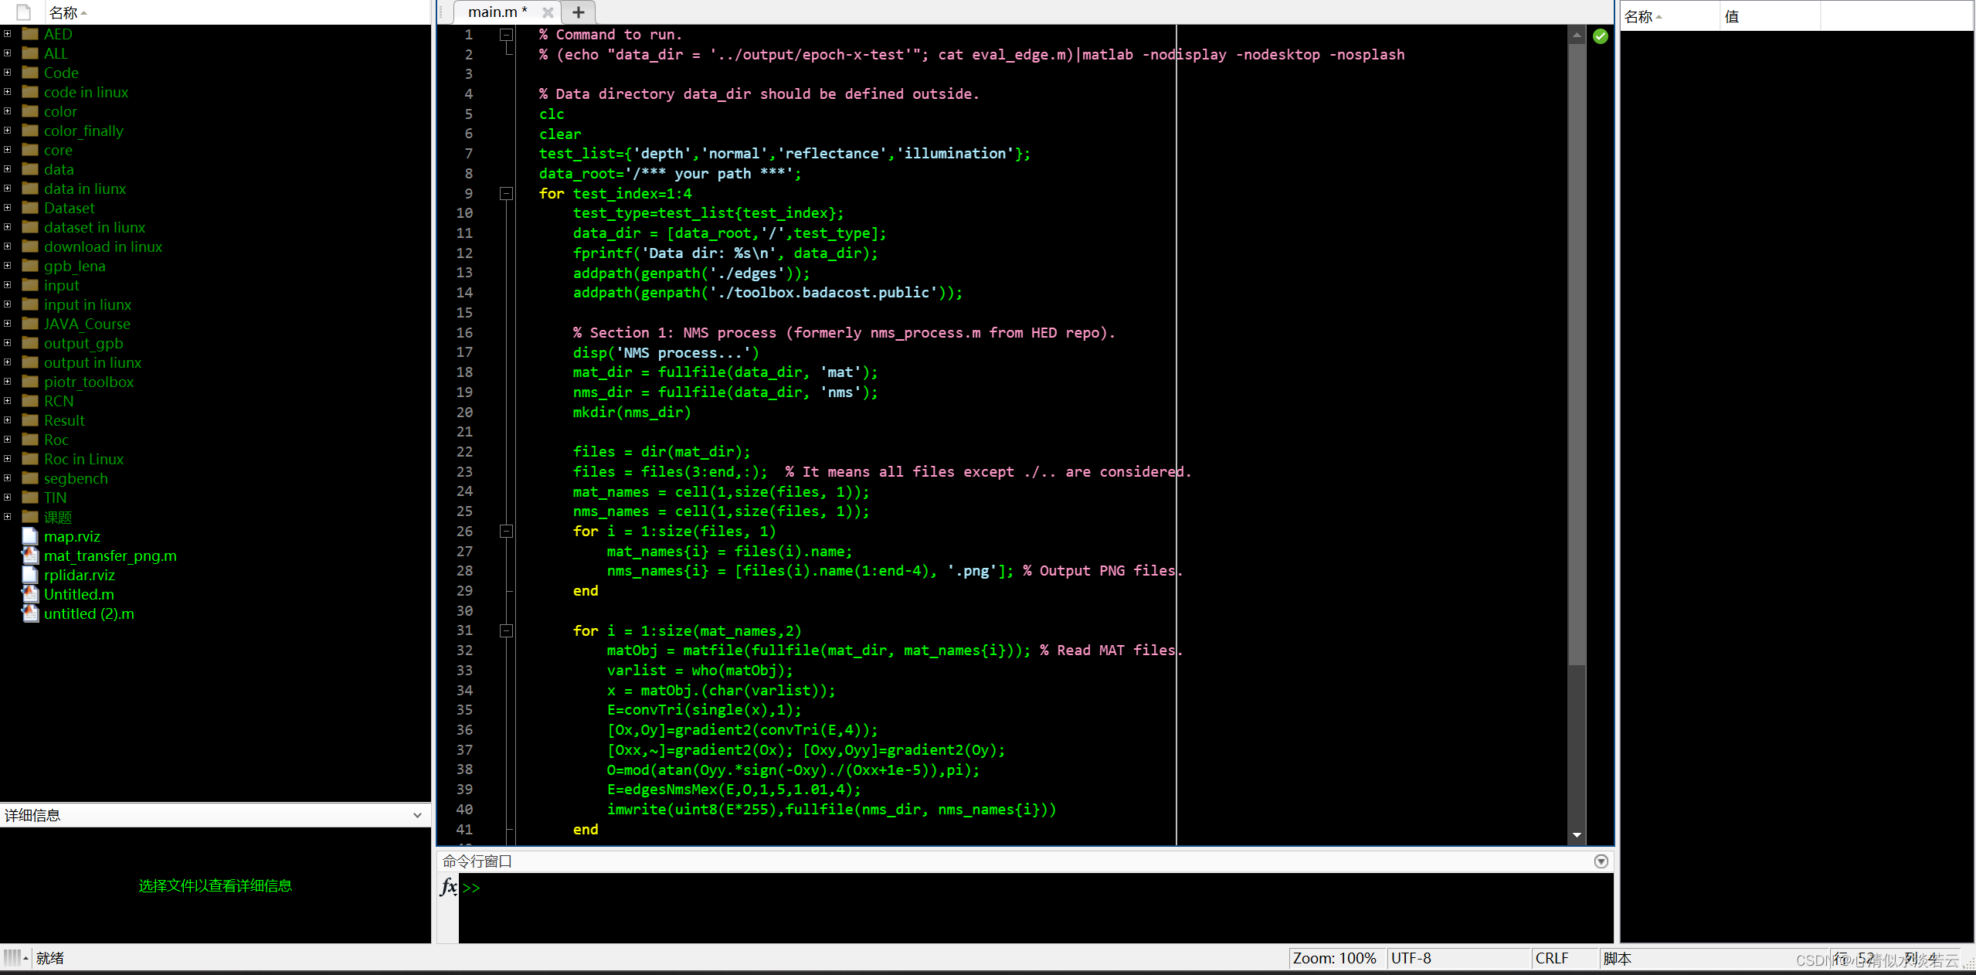Select the map.rviz file icon

[30, 536]
